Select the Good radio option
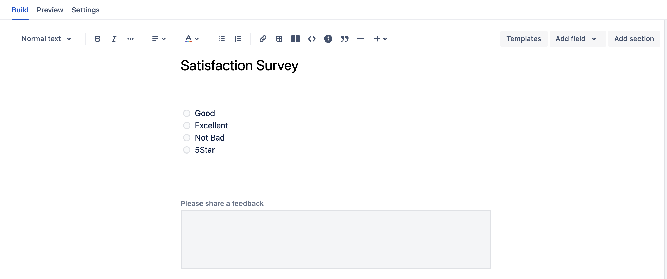This screenshot has width=667, height=279. (187, 113)
